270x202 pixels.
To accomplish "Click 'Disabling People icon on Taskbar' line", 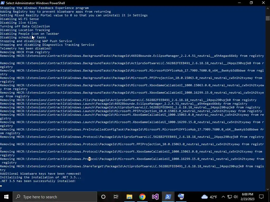I will [x=30, y=34].
